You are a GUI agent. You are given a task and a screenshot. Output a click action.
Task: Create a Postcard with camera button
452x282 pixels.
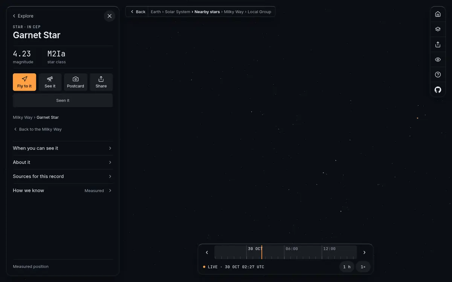75,82
